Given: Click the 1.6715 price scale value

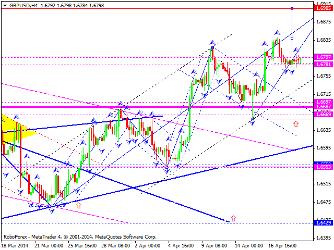Looking at the screenshot, I should [x=324, y=94].
